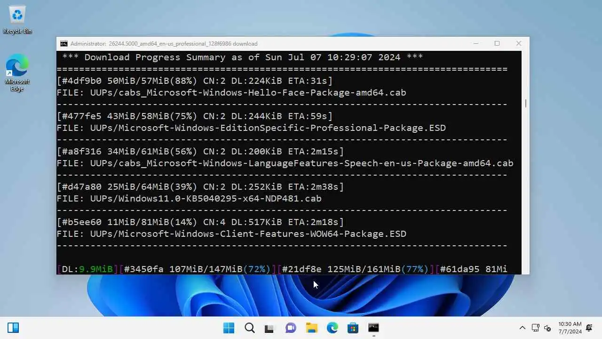This screenshot has height=339, width=602.
Task: Click the '#4df9b0 50MiB/57MiB(88%)' status line
Action: pos(195,81)
